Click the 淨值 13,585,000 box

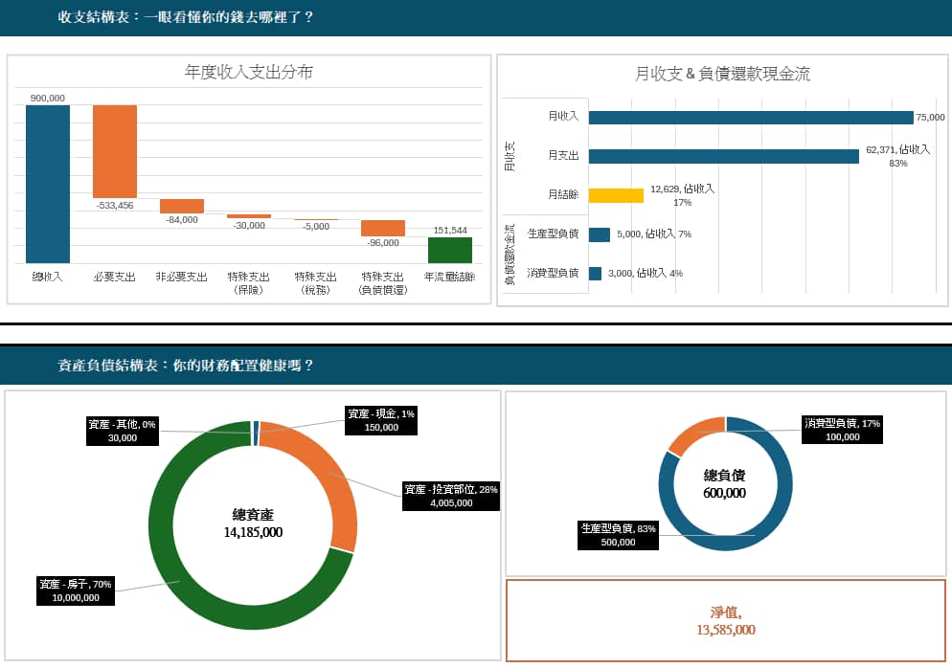pos(725,620)
